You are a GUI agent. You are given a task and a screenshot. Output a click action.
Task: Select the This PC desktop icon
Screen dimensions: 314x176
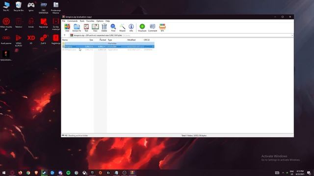click(x=6, y=6)
